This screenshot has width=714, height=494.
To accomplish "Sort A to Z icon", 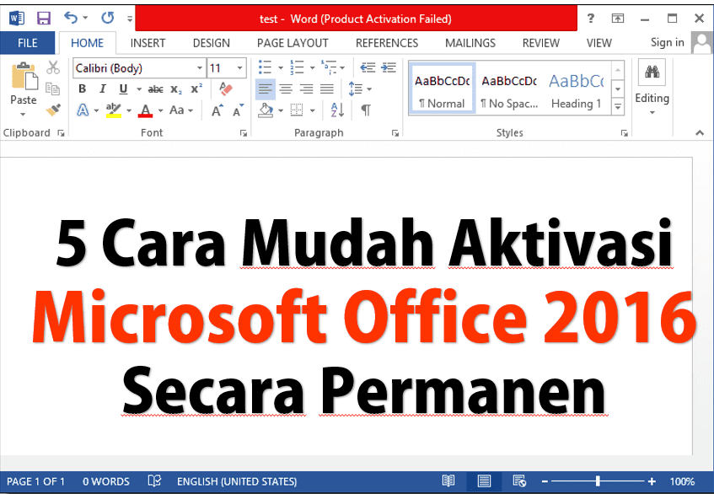I will 337,110.
